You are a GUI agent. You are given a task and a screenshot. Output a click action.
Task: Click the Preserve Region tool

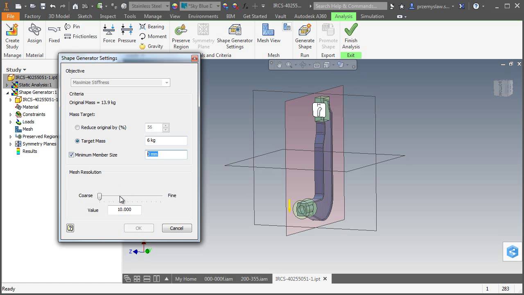point(181,36)
